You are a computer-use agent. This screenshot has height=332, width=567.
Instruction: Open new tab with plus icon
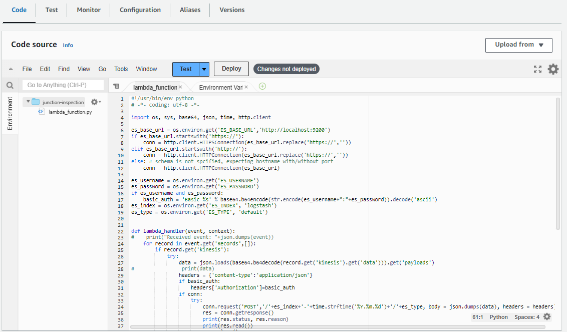pos(262,86)
